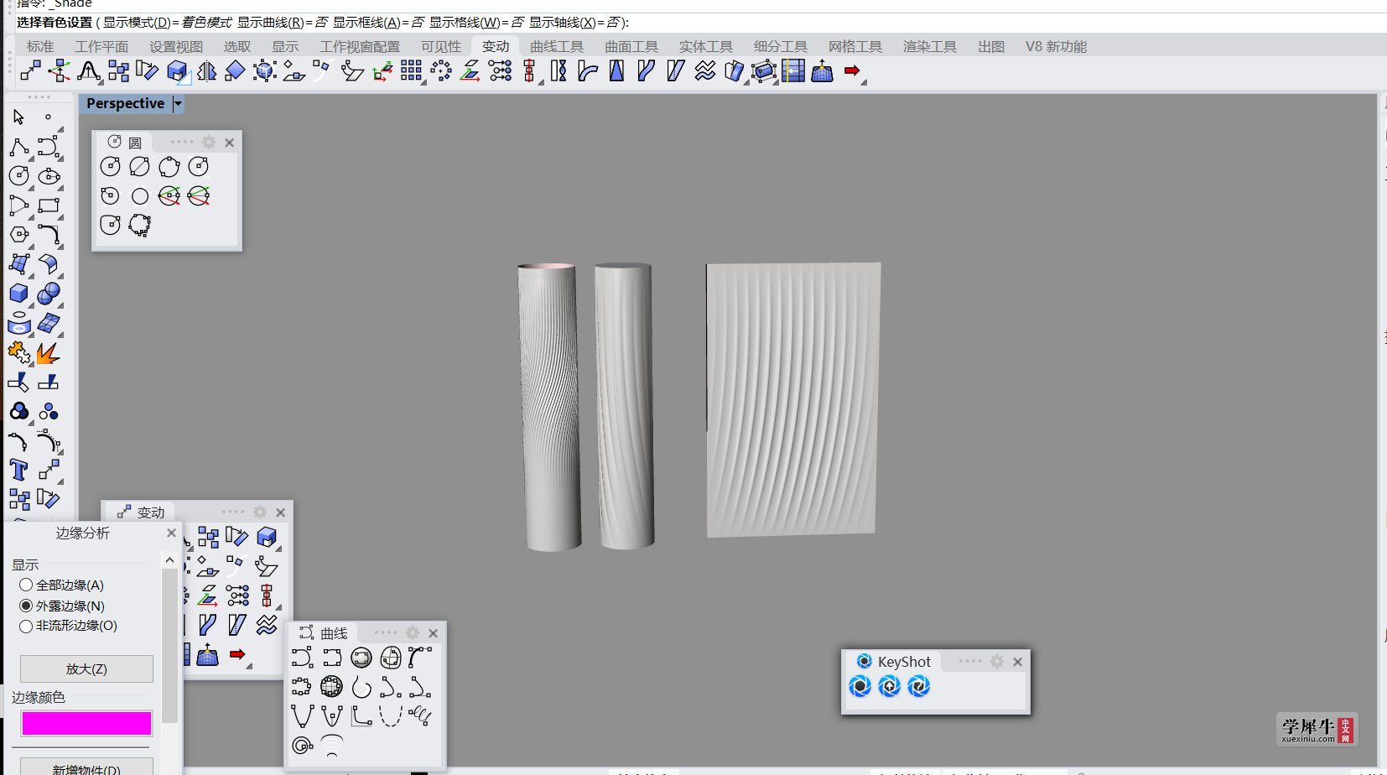Image resolution: width=1387 pixels, height=775 pixels.
Task: Open the floating 变动 panel gear options menu
Action: [260, 512]
